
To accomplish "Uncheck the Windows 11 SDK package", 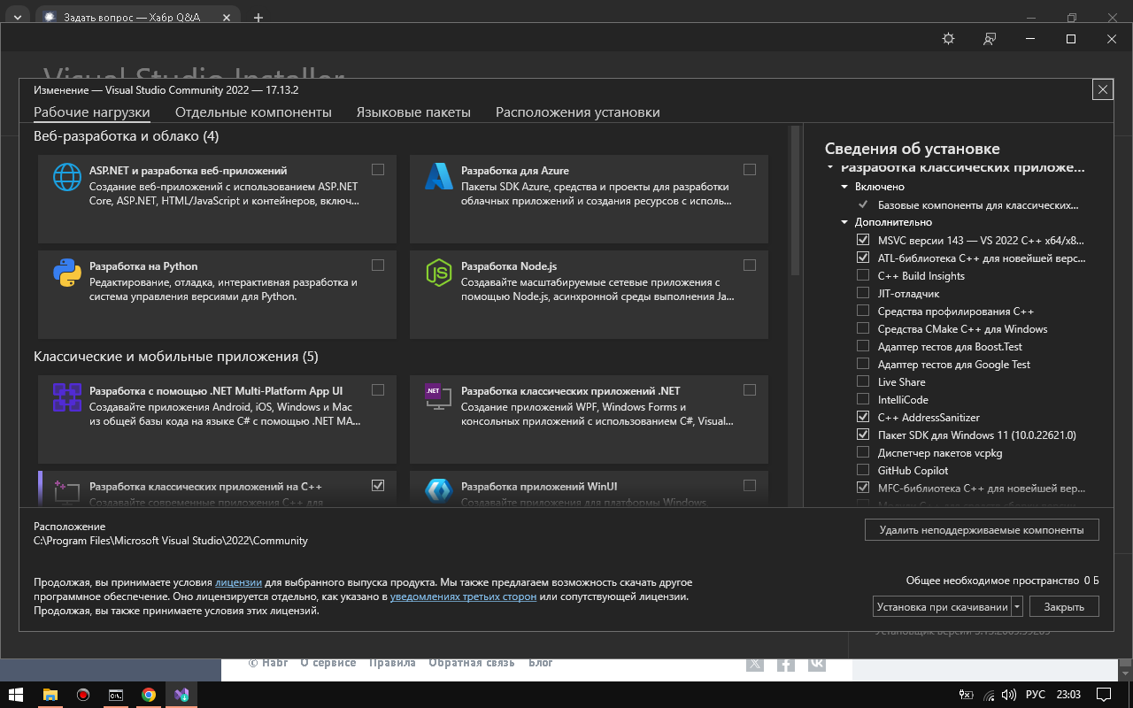I will [863, 435].
